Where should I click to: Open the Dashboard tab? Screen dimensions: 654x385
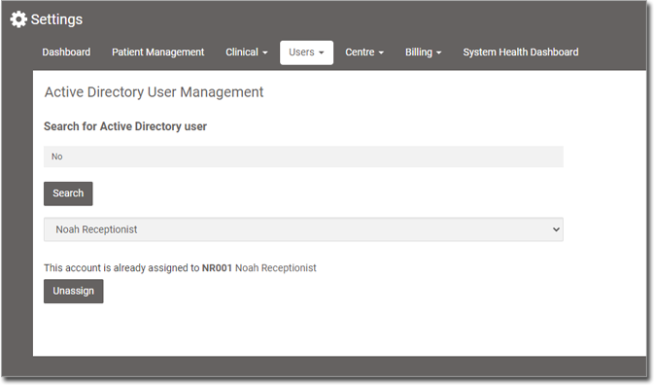(x=66, y=52)
